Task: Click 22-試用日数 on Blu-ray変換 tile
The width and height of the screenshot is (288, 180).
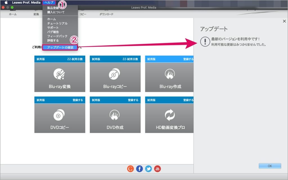Action: [75, 59]
